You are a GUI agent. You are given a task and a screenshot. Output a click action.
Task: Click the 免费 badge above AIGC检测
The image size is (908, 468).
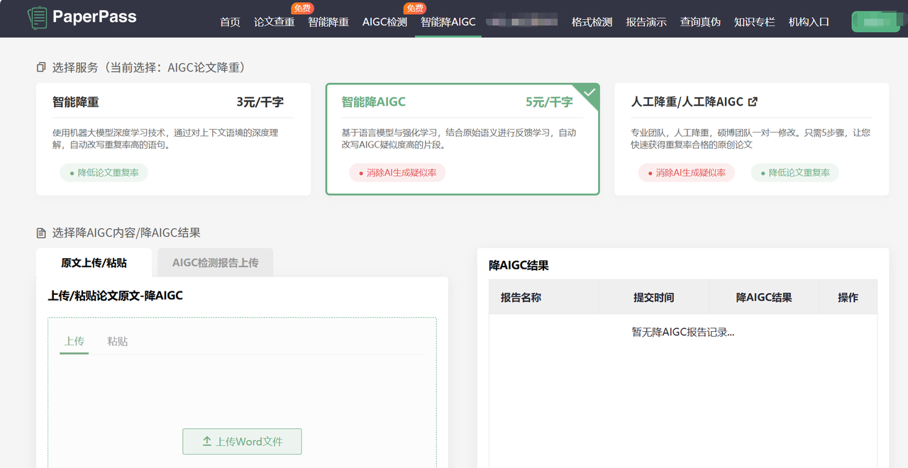pos(414,9)
